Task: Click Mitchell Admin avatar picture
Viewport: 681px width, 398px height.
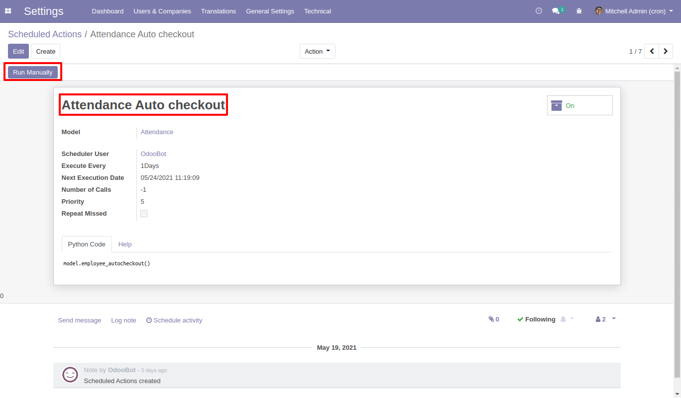Action: [599, 11]
